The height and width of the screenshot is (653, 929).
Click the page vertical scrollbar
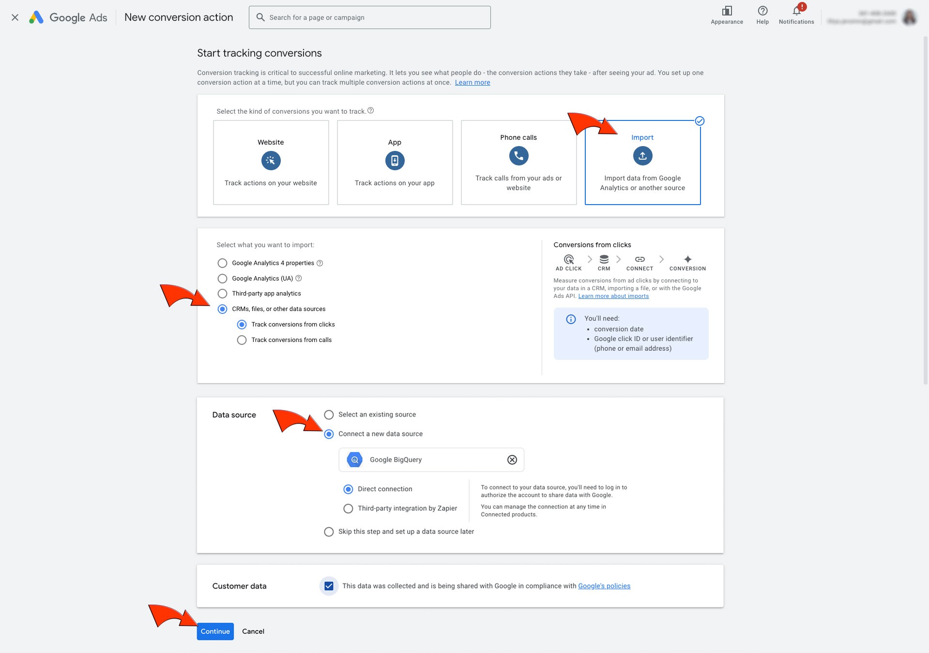925,210
